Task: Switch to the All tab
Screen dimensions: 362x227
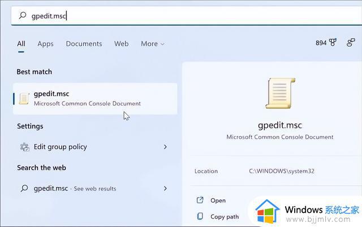Action: 21,44
